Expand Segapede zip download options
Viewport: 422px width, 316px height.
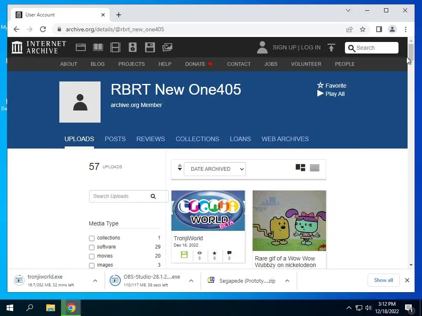[287, 281]
